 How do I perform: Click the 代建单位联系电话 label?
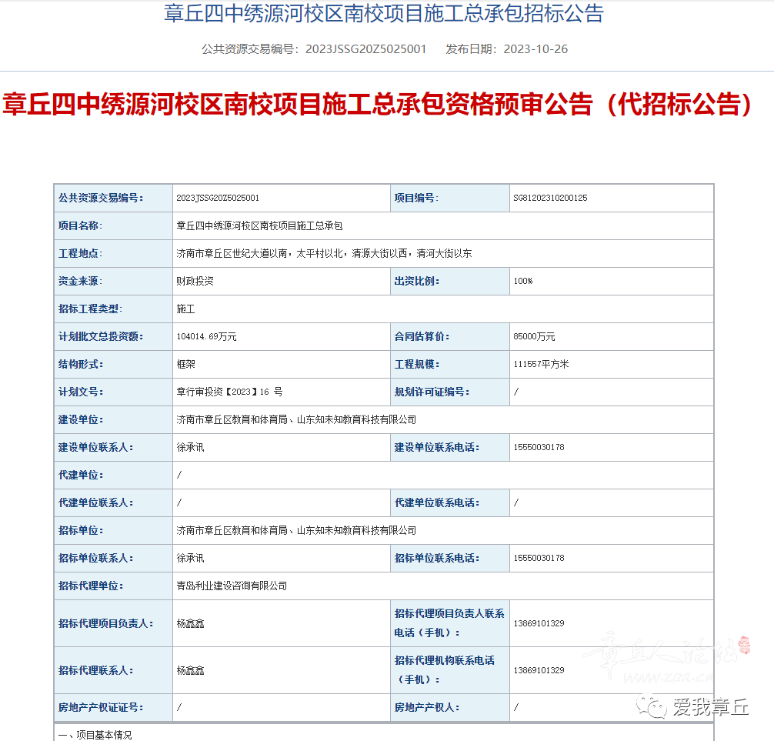[x=437, y=502]
